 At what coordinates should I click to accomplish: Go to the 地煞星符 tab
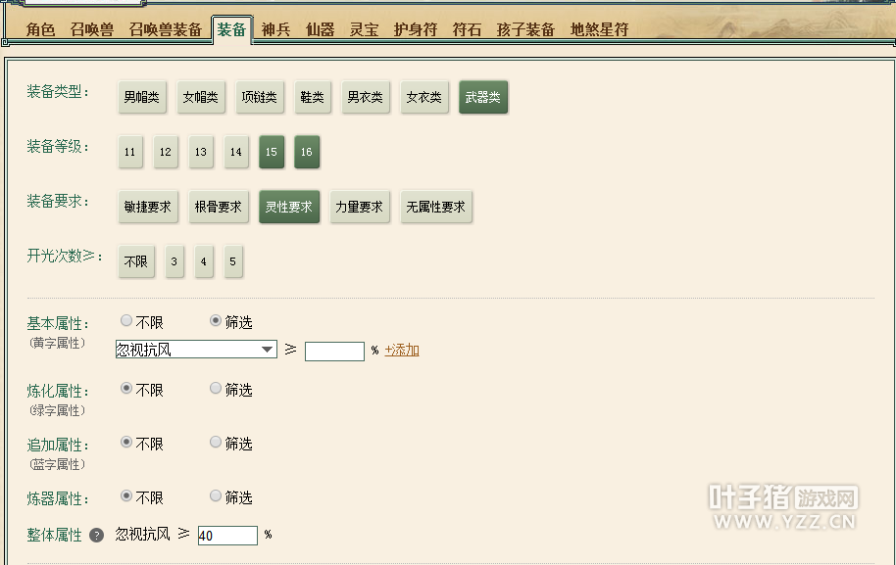tap(599, 29)
